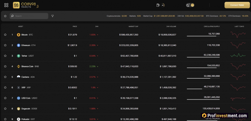Favorite USD Coin with its star

[x=5, y=98]
